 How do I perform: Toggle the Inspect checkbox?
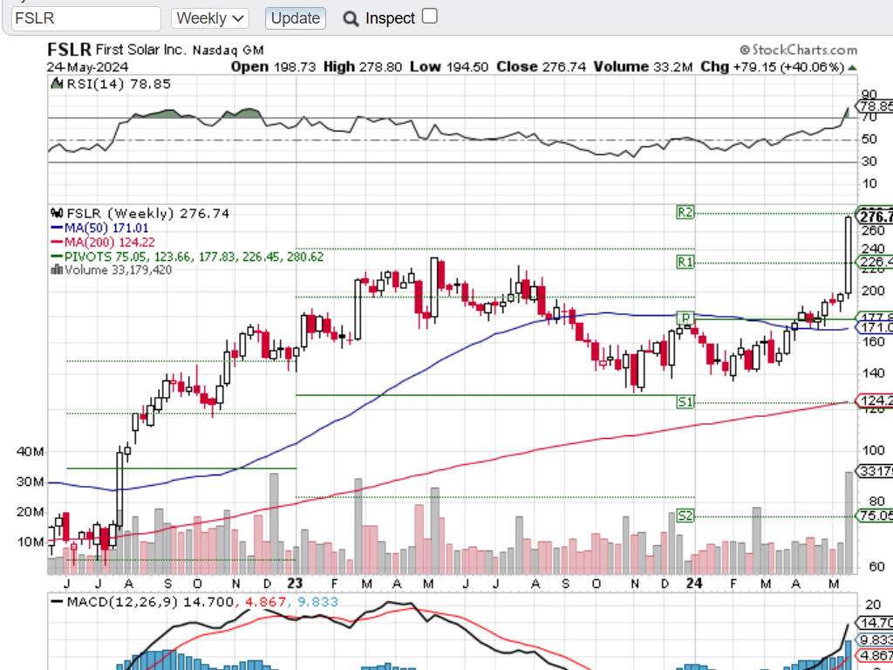pos(429,16)
